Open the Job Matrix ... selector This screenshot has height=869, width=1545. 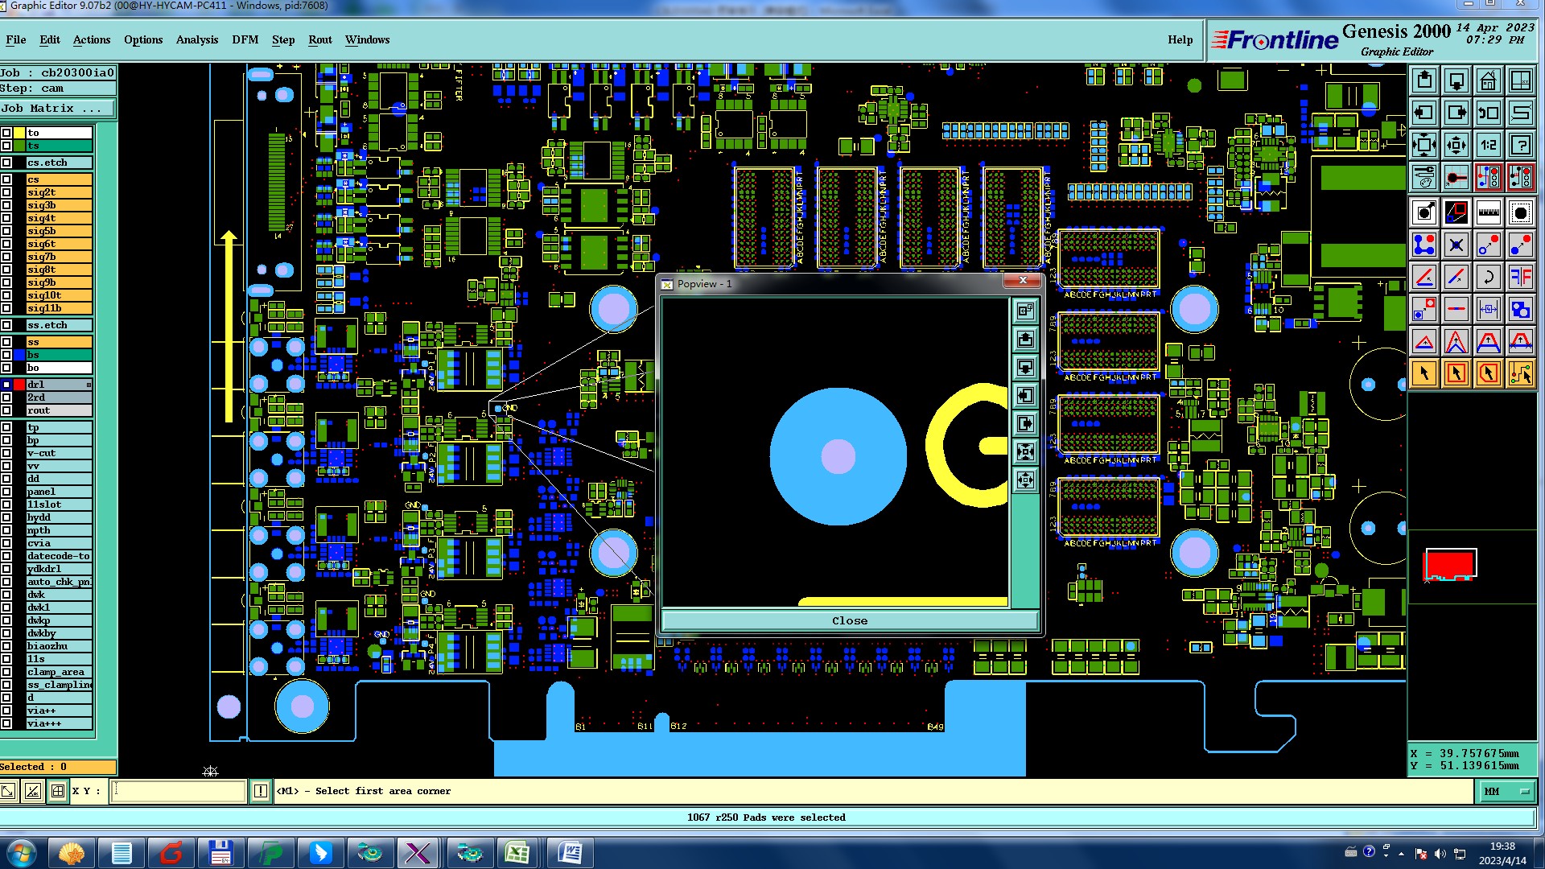56,109
